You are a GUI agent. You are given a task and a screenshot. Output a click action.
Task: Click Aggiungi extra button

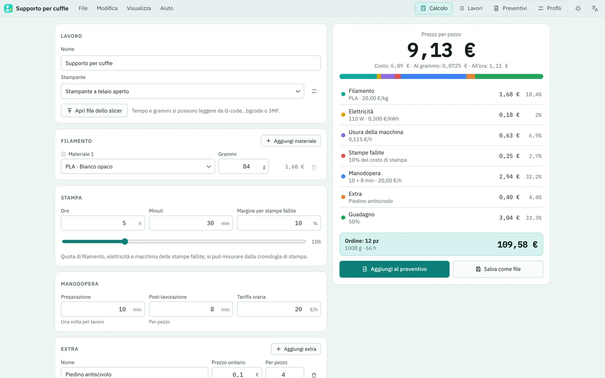coord(296,349)
